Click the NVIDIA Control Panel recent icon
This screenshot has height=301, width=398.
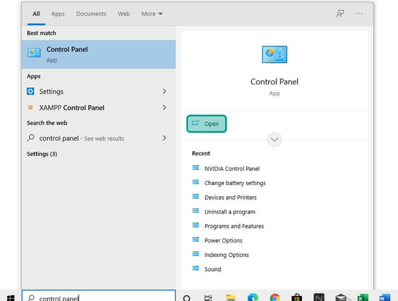point(195,168)
